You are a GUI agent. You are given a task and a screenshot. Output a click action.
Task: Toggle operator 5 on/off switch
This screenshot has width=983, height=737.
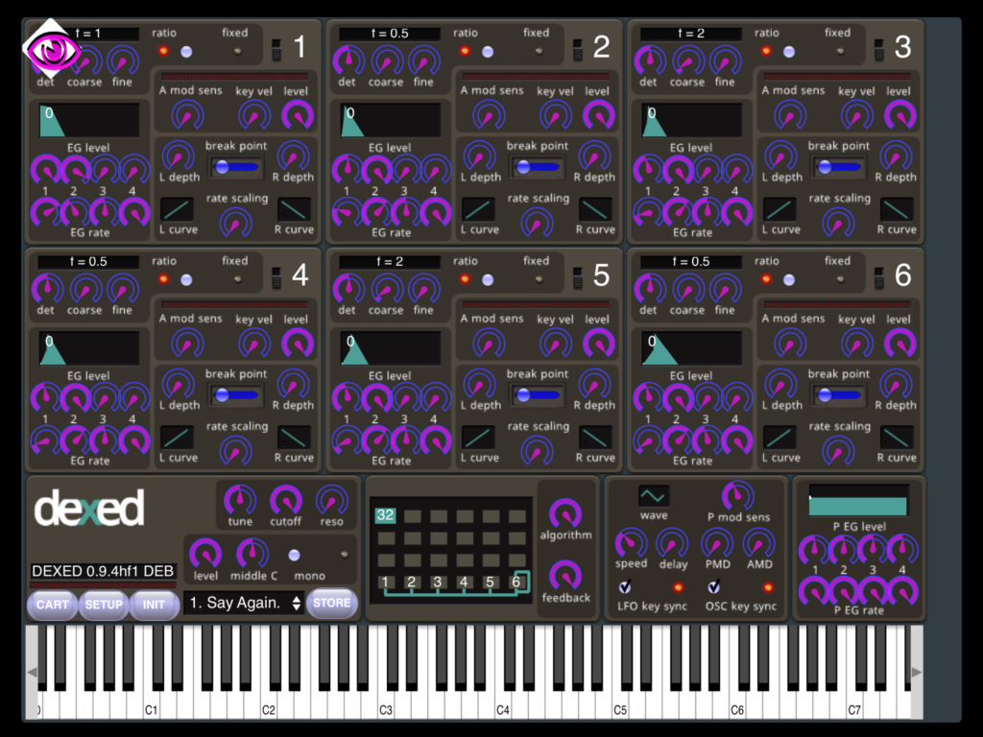pyautogui.click(x=577, y=277)
